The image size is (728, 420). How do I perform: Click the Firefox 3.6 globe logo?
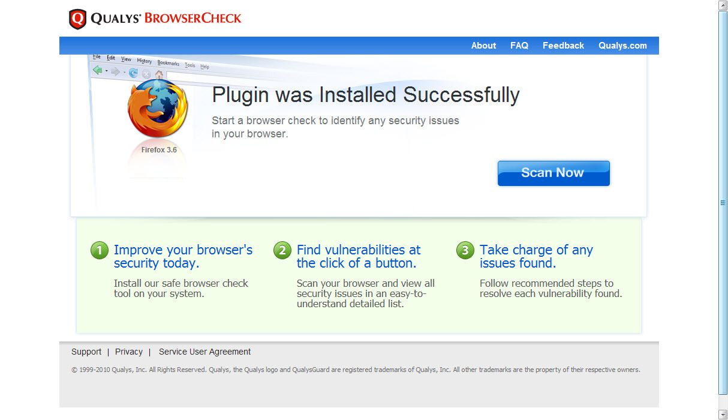point(158,109)
